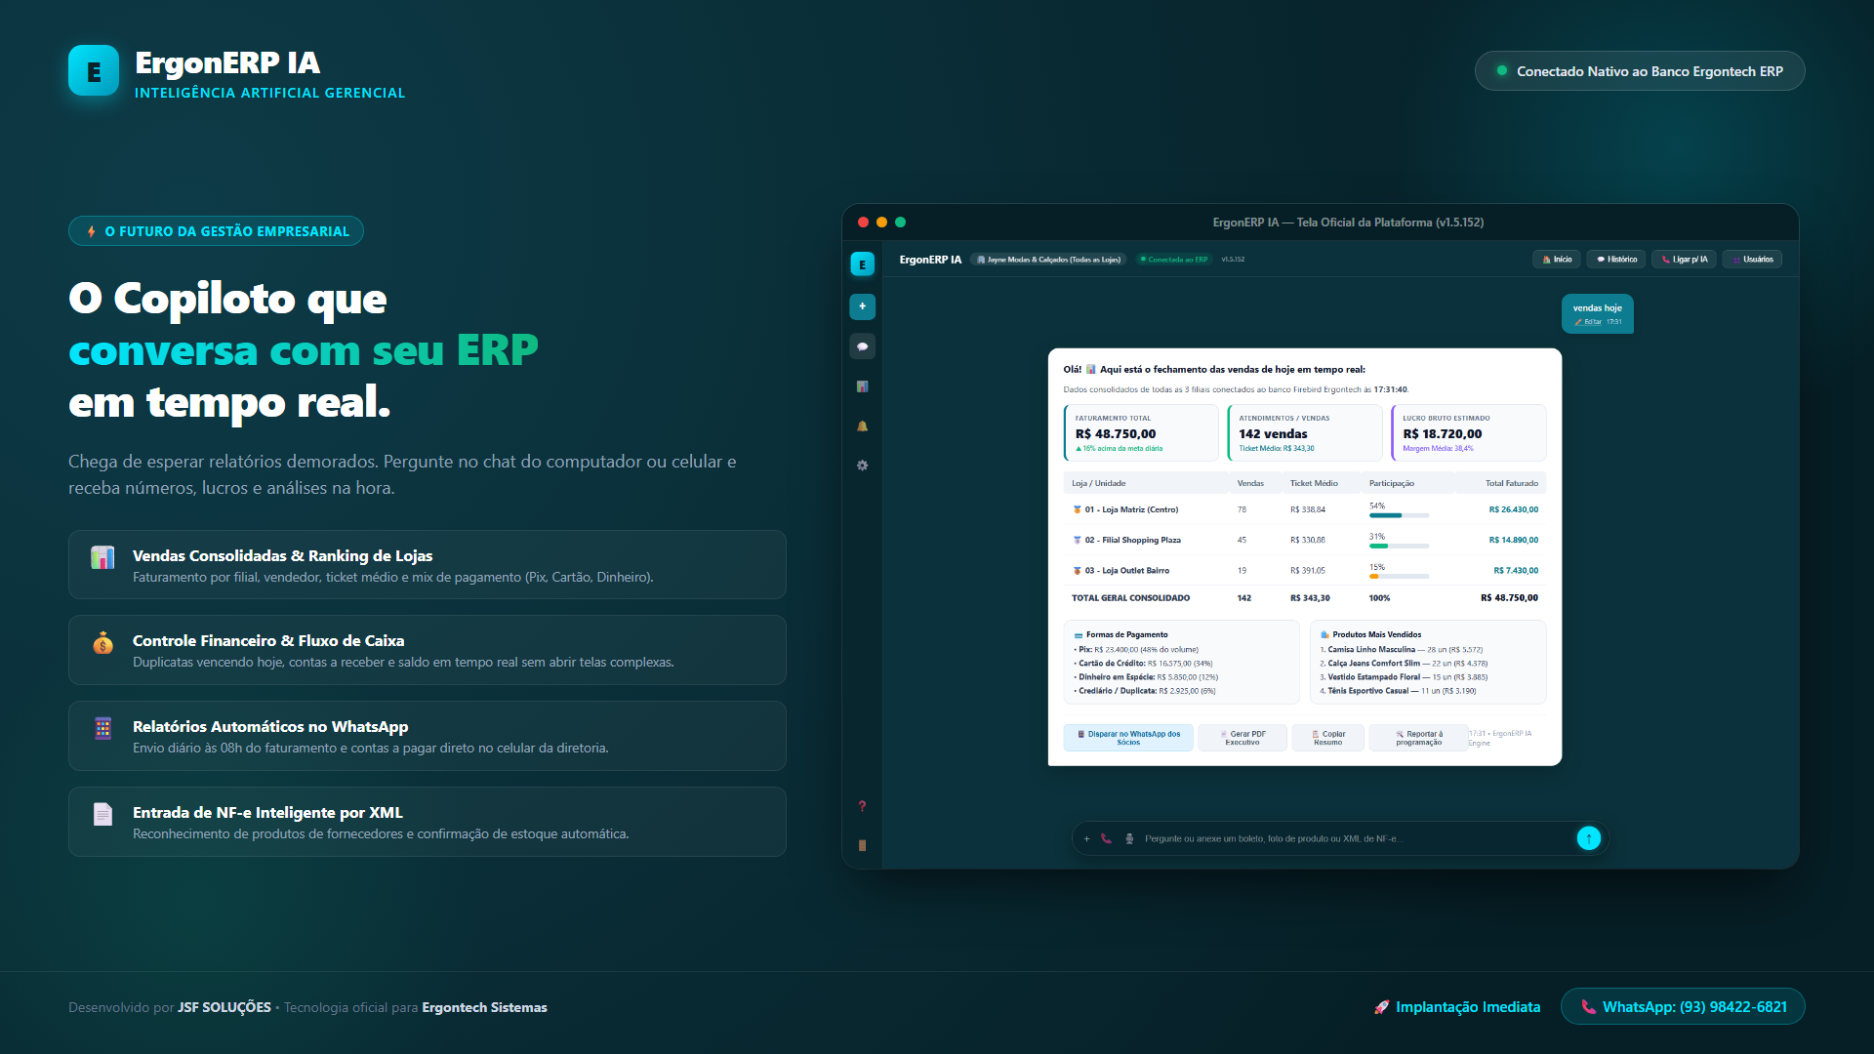Click the Implantação Imediata link
Screen dimensions: 1874x1054
[x=1457, y=1007]
